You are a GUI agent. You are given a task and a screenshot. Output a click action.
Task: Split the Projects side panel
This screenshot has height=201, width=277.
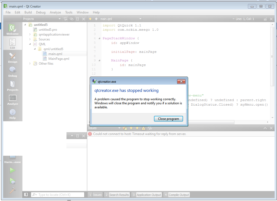tap(78, 19)
